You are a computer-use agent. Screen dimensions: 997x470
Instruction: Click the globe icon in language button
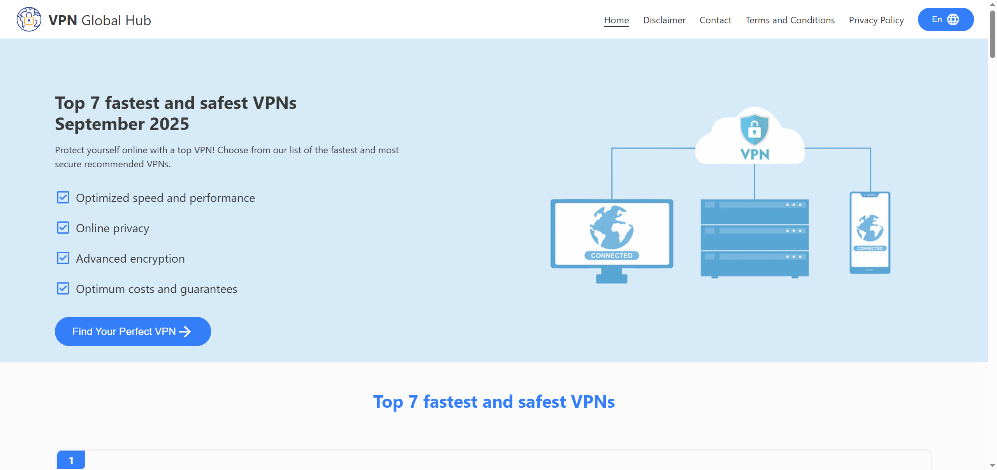pyautogui.click(x=953, y=19)
